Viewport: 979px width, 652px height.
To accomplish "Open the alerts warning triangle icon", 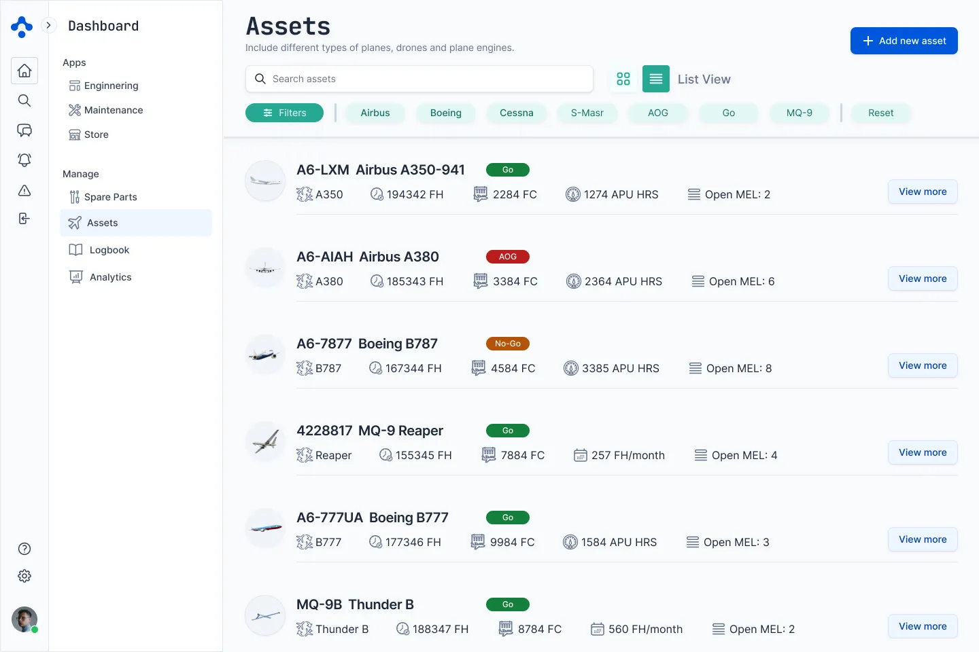I will click(24, 190).
